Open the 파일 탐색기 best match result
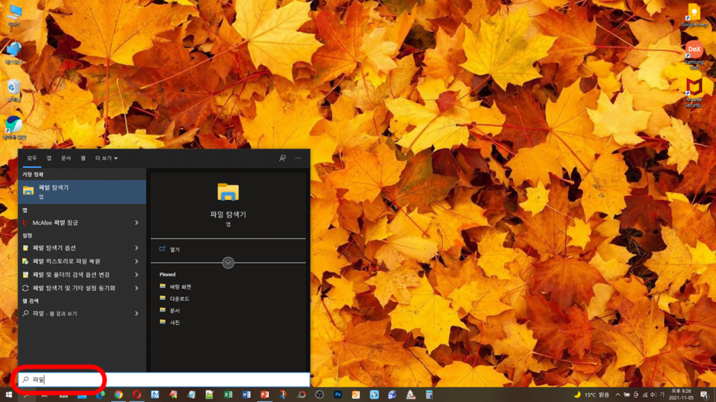The width and height of the screenshot is (716, 402). pyautogui.click(x=82, y=192)
